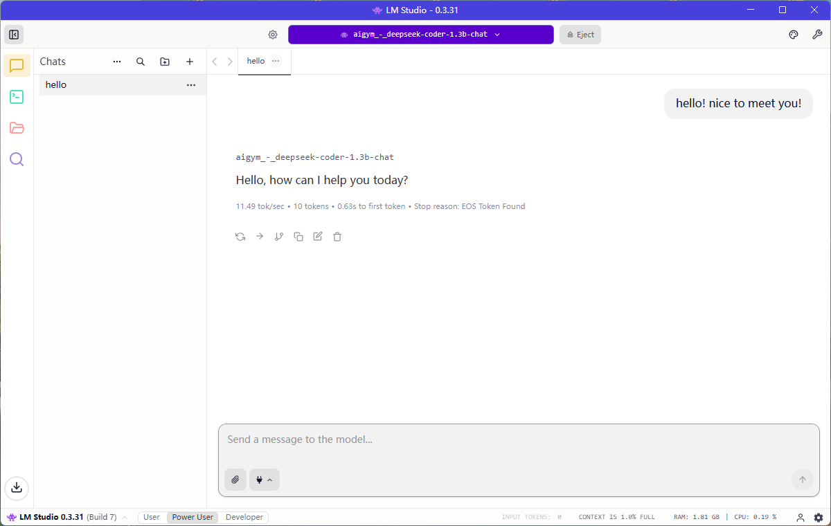Click CONTEXT IS 1.0% FULL indicator

616,517
